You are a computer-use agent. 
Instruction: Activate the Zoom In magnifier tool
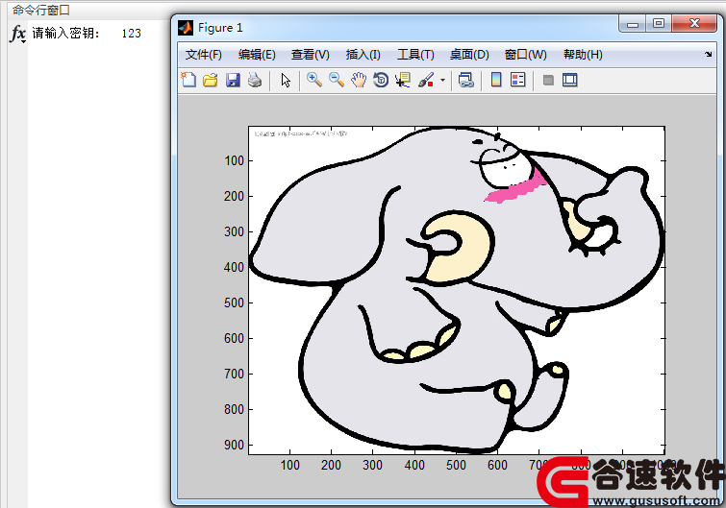click(314, 80)
